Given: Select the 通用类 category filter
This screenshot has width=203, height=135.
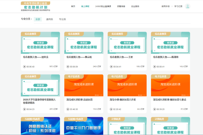Looking at the screenshot, I should (x=50, y=19).
